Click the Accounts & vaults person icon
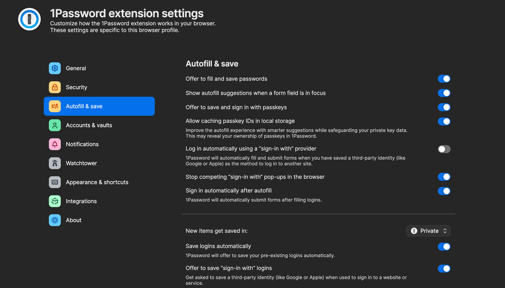This screenshot has height=288, width=505. [55, 125]
